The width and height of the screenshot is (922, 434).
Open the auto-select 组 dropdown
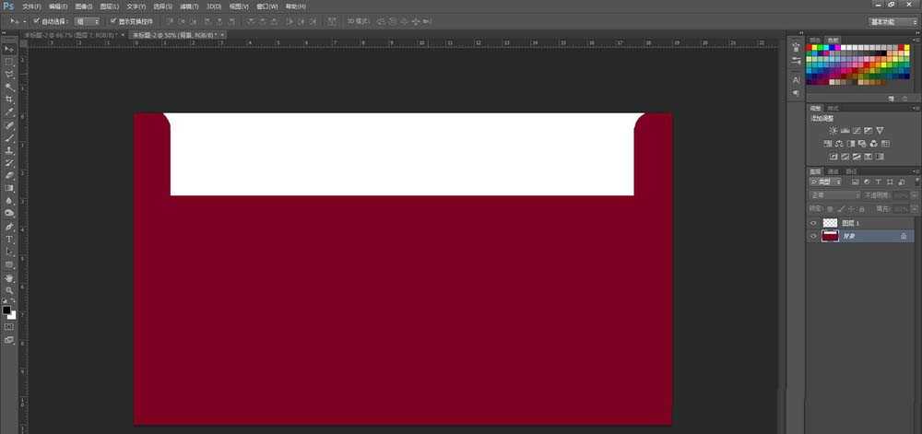tap(88, 20)
